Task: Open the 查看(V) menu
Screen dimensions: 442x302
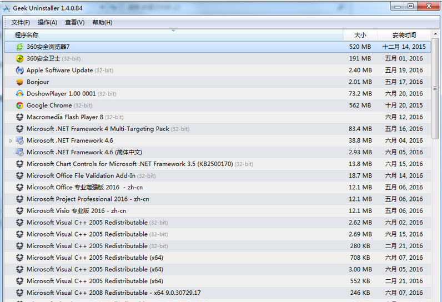Action: (75, 23)
